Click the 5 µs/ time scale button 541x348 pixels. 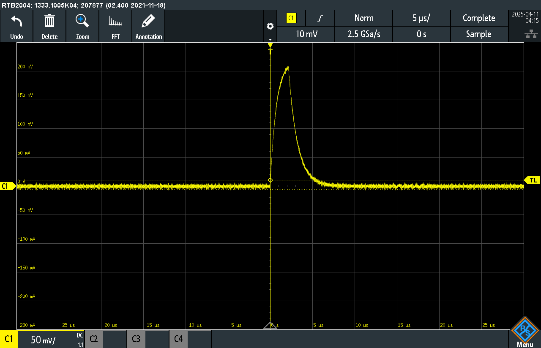(x=421, y=18)
